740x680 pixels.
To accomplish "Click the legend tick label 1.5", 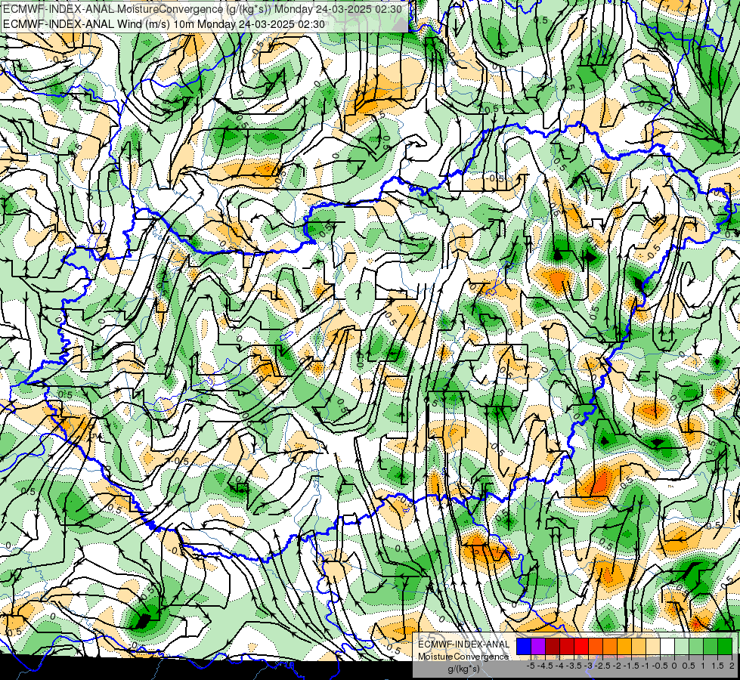I will point(718,666).
